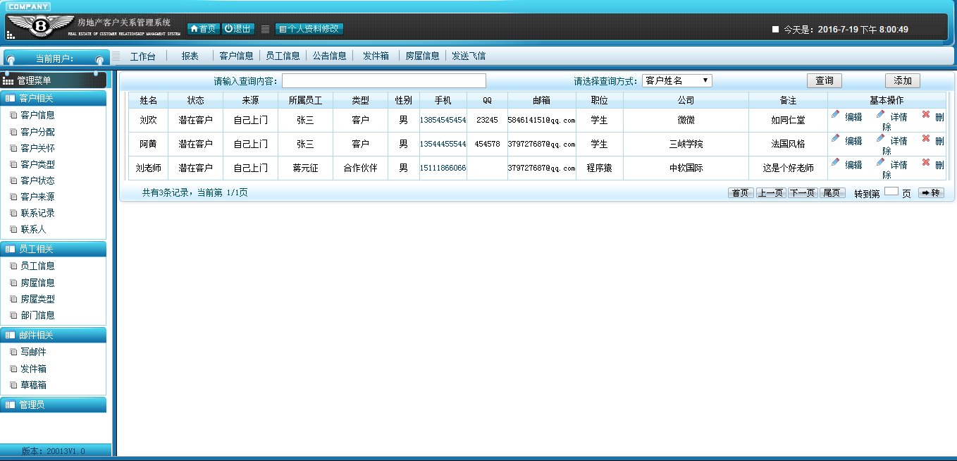
Task: Select 公告信息 in the top navigation
Action: tap(330, 56)
